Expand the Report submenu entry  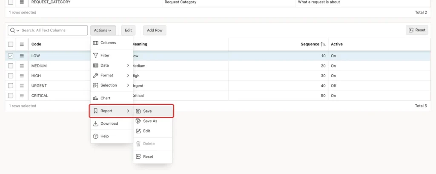[112, 111]
